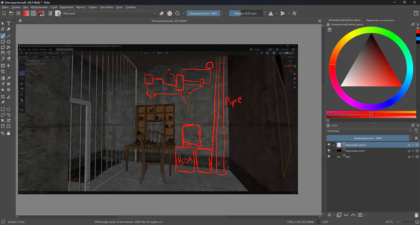420x225 pixels.
Task: Click the brush opacity slider 'Непрозрачность: 100%'
Action: [203, 13]
